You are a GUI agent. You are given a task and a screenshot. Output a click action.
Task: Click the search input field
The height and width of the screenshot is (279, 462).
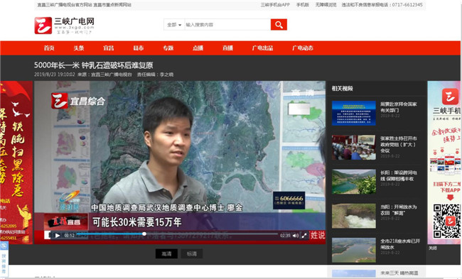(227, 25)
